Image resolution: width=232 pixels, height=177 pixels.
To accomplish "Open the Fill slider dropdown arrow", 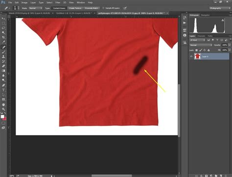I will [x=230, y=50].
